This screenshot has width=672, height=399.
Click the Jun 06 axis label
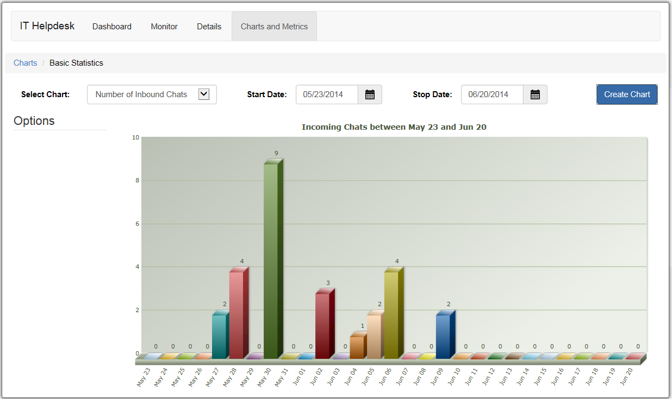coord(385,377)
